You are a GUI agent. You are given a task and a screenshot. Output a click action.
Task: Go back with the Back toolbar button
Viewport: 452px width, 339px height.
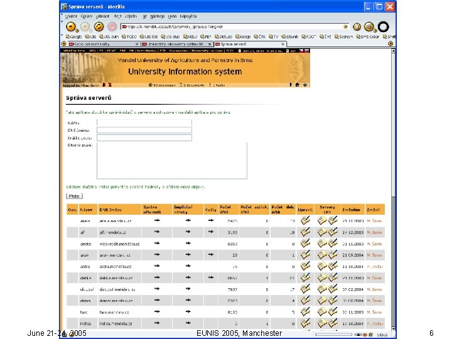[x=70, y=26]
